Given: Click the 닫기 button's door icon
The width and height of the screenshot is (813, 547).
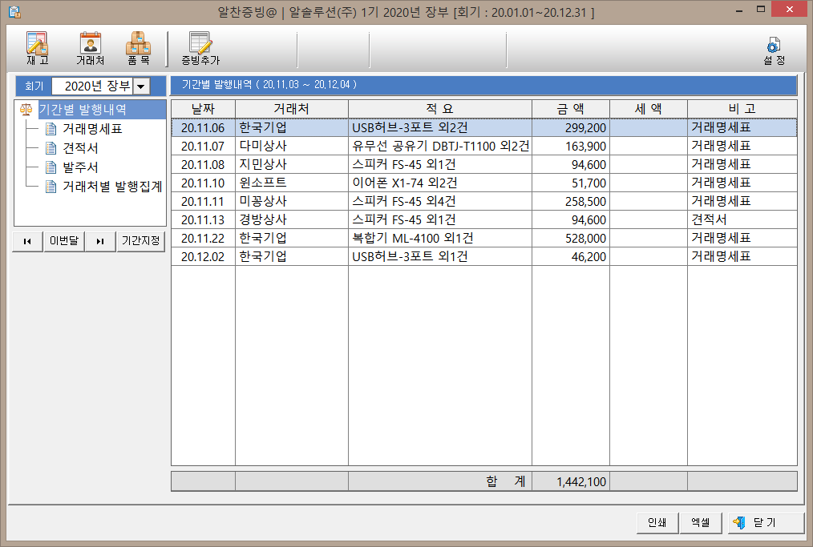Looking at the screenshot, I should click(x=739, y=523).
